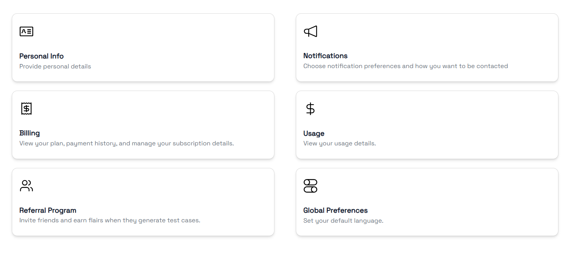Click the receipt icon in Billing card
Image resolution: width=571 pixels, height=253 pixels.
coord(26,108)
